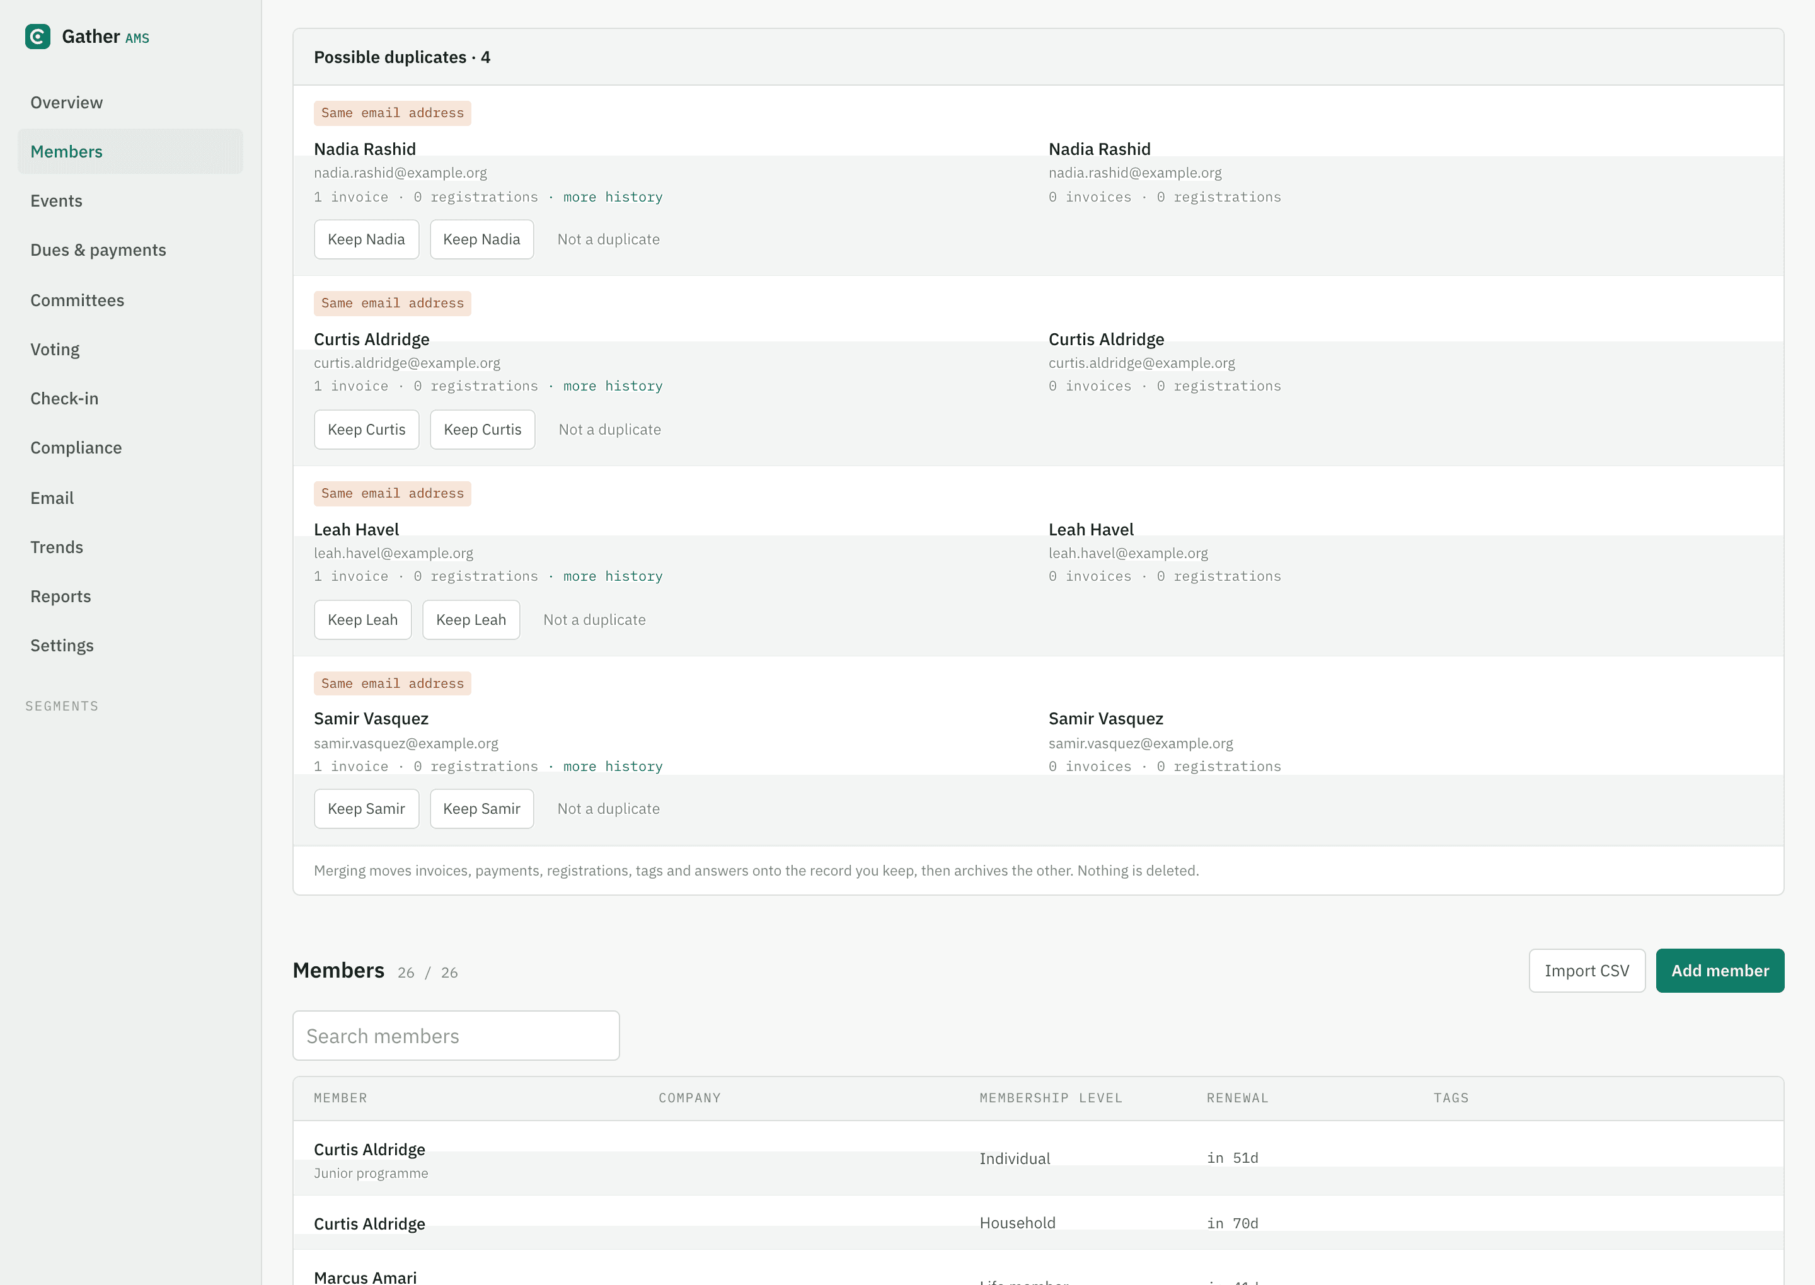Click the 'Possible duplicates · 4' heading
Screen dimensions: 1815x1285
pos(402,57)
